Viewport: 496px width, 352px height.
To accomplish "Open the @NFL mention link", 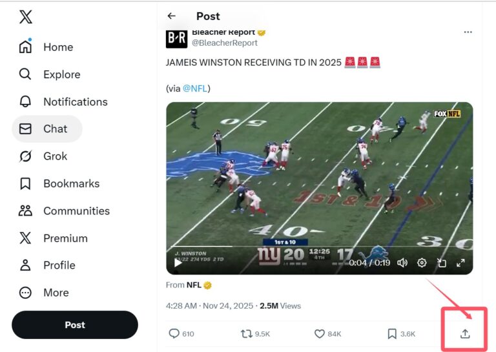I will coord(195,88).
